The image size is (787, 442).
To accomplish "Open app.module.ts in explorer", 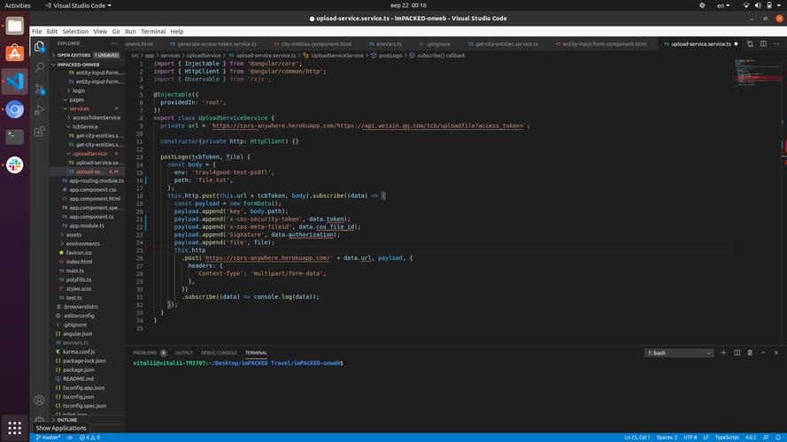I will coord(88,225).
